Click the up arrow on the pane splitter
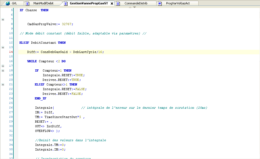260x159 pixels. [x=130, y=7]
